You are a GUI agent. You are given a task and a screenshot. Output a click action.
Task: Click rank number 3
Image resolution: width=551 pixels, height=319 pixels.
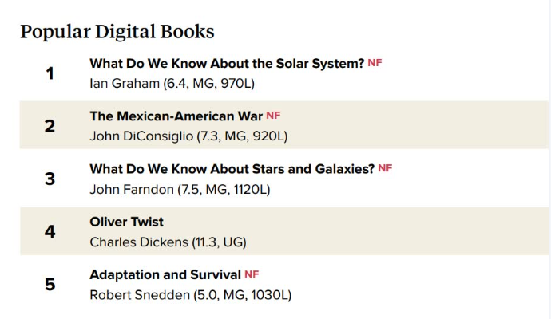click(50, 179)
